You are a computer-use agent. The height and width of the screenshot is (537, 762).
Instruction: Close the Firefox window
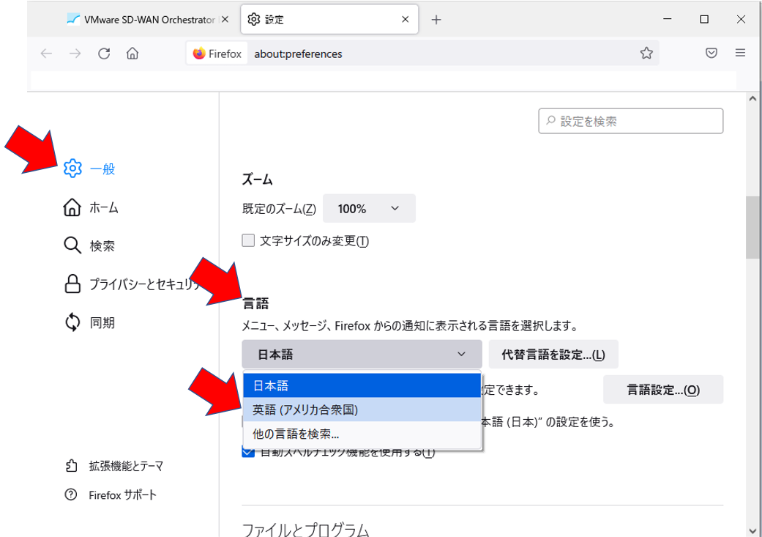click(x=741, y=19)
